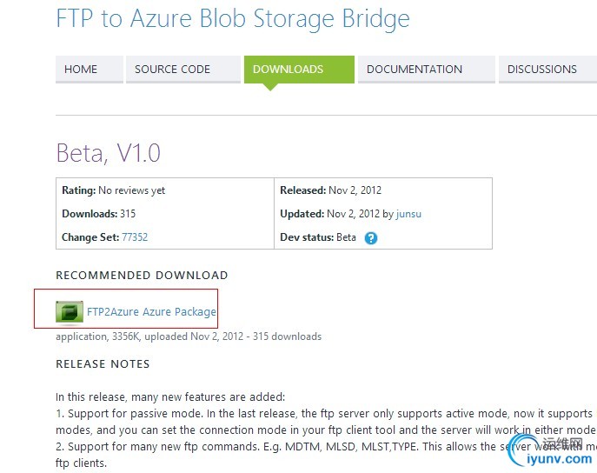Image resolution: width=597 pixels, height=473 pixels.
Task: Visit the junsu user profile link
Action: click(408, 214)
